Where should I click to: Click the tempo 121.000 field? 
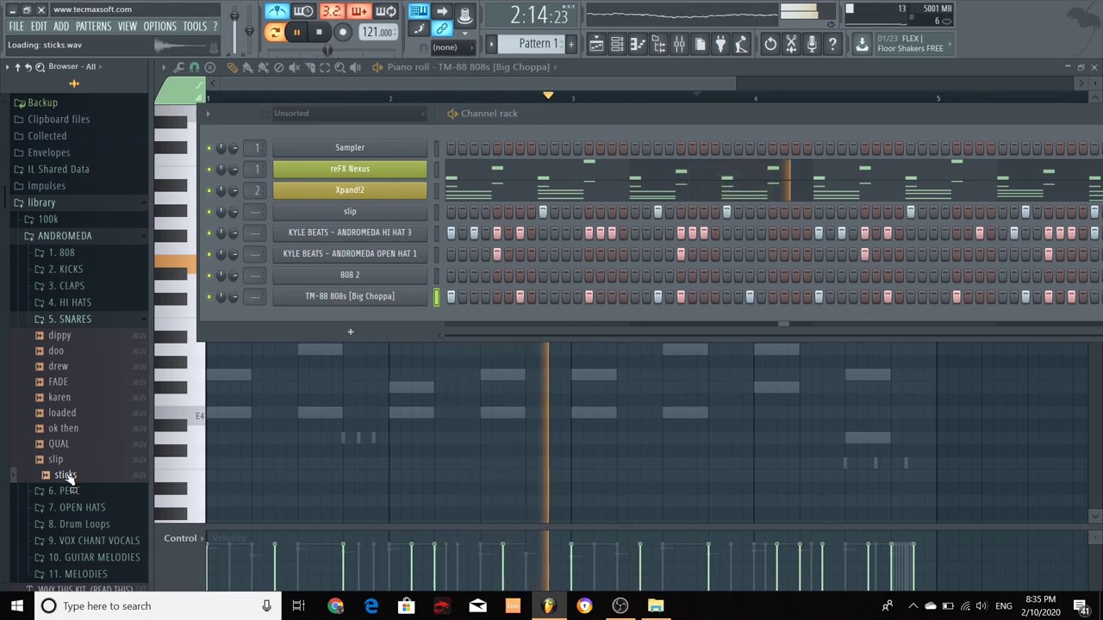[x=377, y=32]
